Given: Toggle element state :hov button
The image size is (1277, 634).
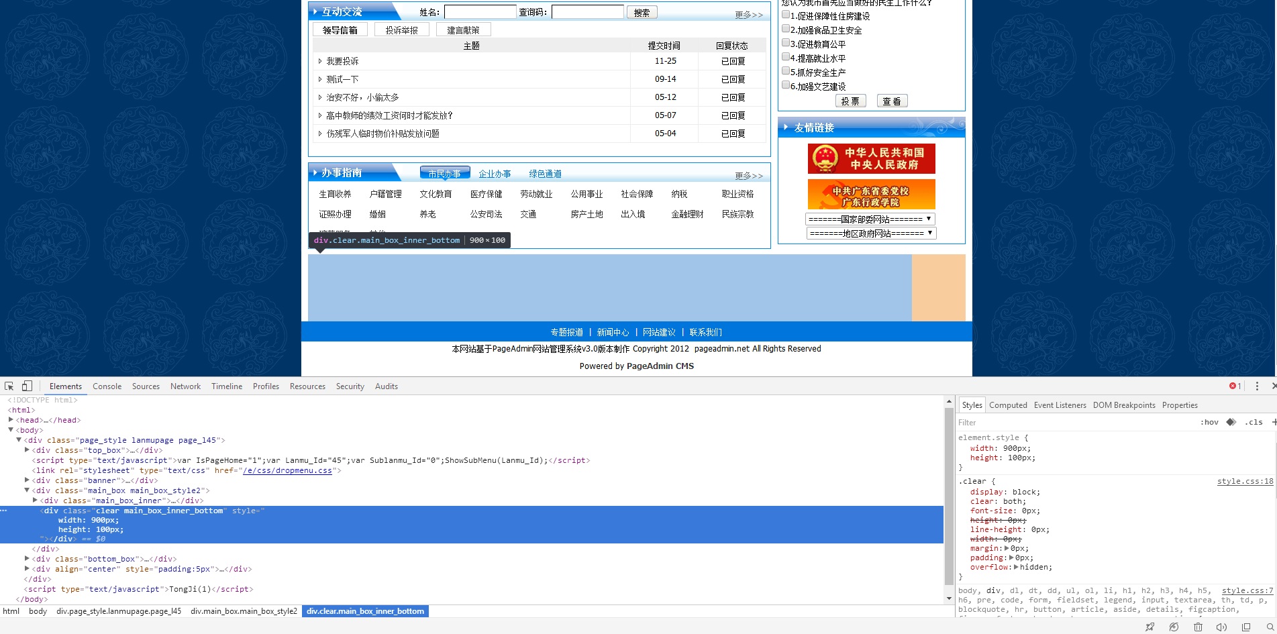Looking at the screenshot, I should pos(1209,422).
